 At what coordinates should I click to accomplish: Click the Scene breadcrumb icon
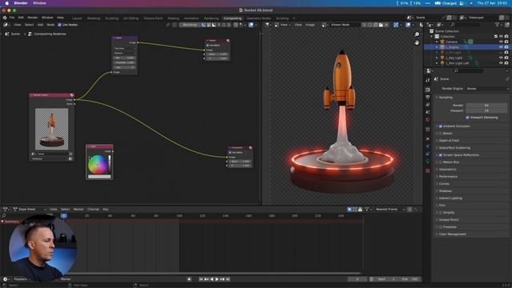(x=7, y=34)
